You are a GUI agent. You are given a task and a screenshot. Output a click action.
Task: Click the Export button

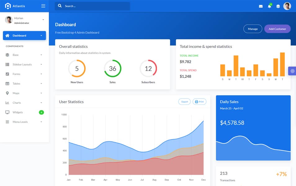184,102
